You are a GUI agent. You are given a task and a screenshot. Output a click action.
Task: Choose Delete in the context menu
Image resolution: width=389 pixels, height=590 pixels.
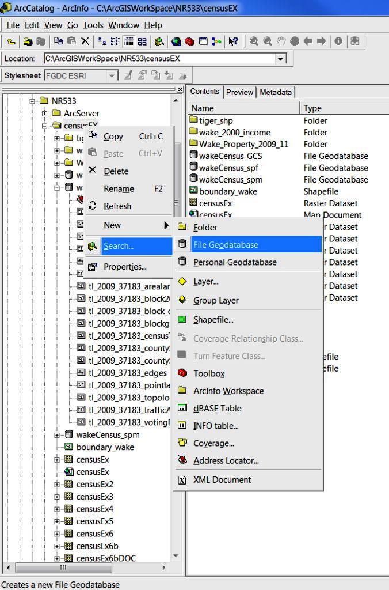pos(128,171)
